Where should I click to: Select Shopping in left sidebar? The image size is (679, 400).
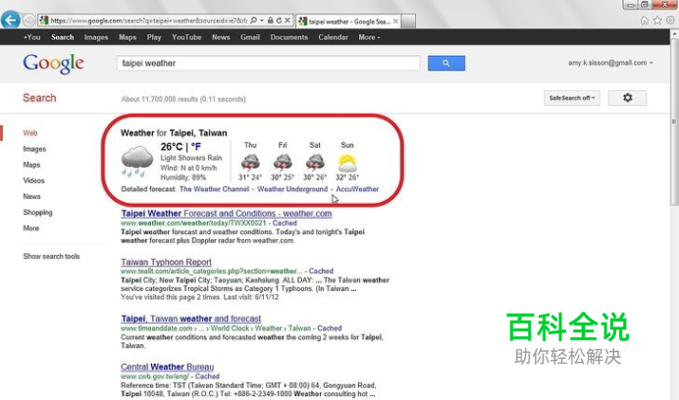tap(37, 213)
